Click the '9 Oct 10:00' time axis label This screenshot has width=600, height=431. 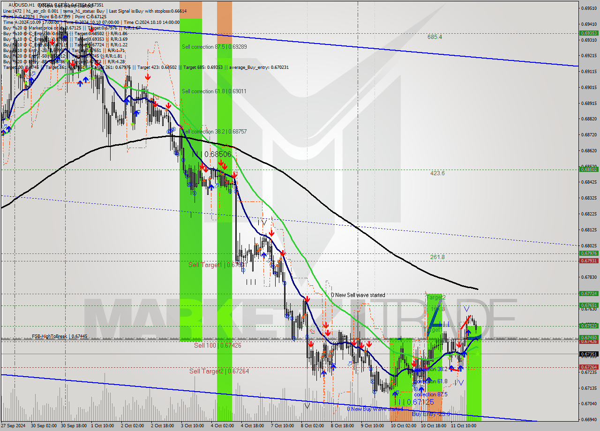click(373, 426)
